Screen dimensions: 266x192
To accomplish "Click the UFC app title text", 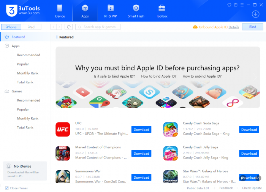I will [x=78, y=123].
